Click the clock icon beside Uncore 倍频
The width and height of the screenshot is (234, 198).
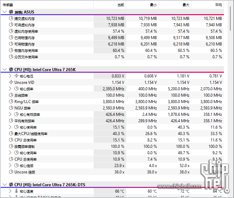pos(11,172)
